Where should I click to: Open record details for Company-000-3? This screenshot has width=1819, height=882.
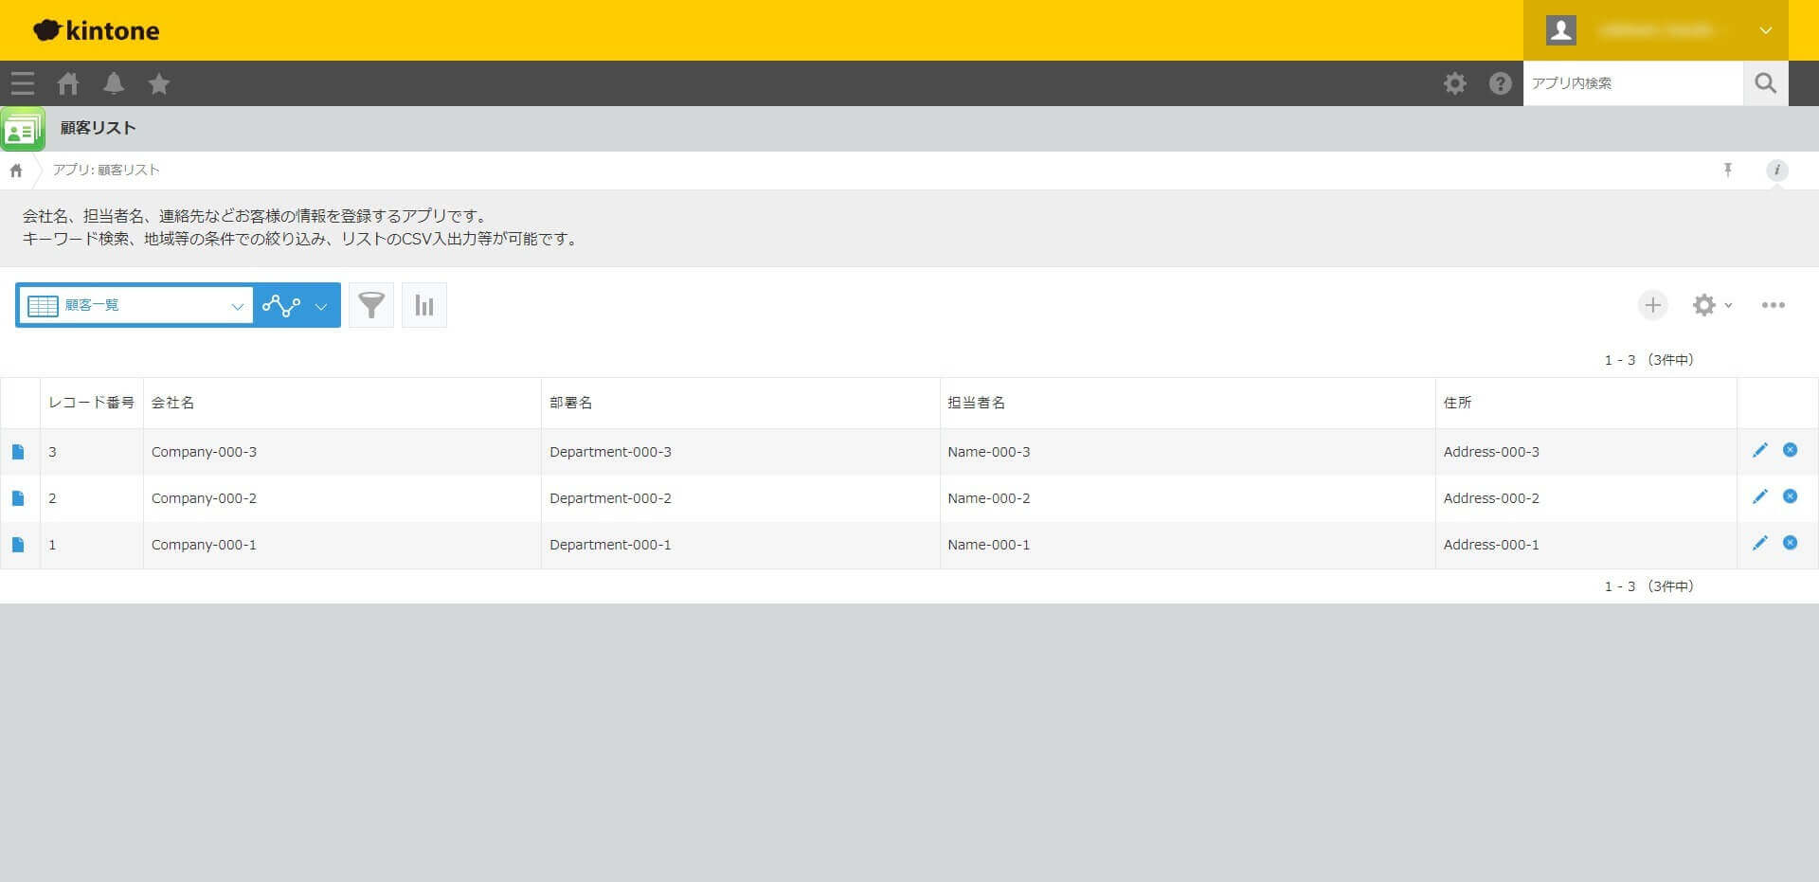coord(18,452)
